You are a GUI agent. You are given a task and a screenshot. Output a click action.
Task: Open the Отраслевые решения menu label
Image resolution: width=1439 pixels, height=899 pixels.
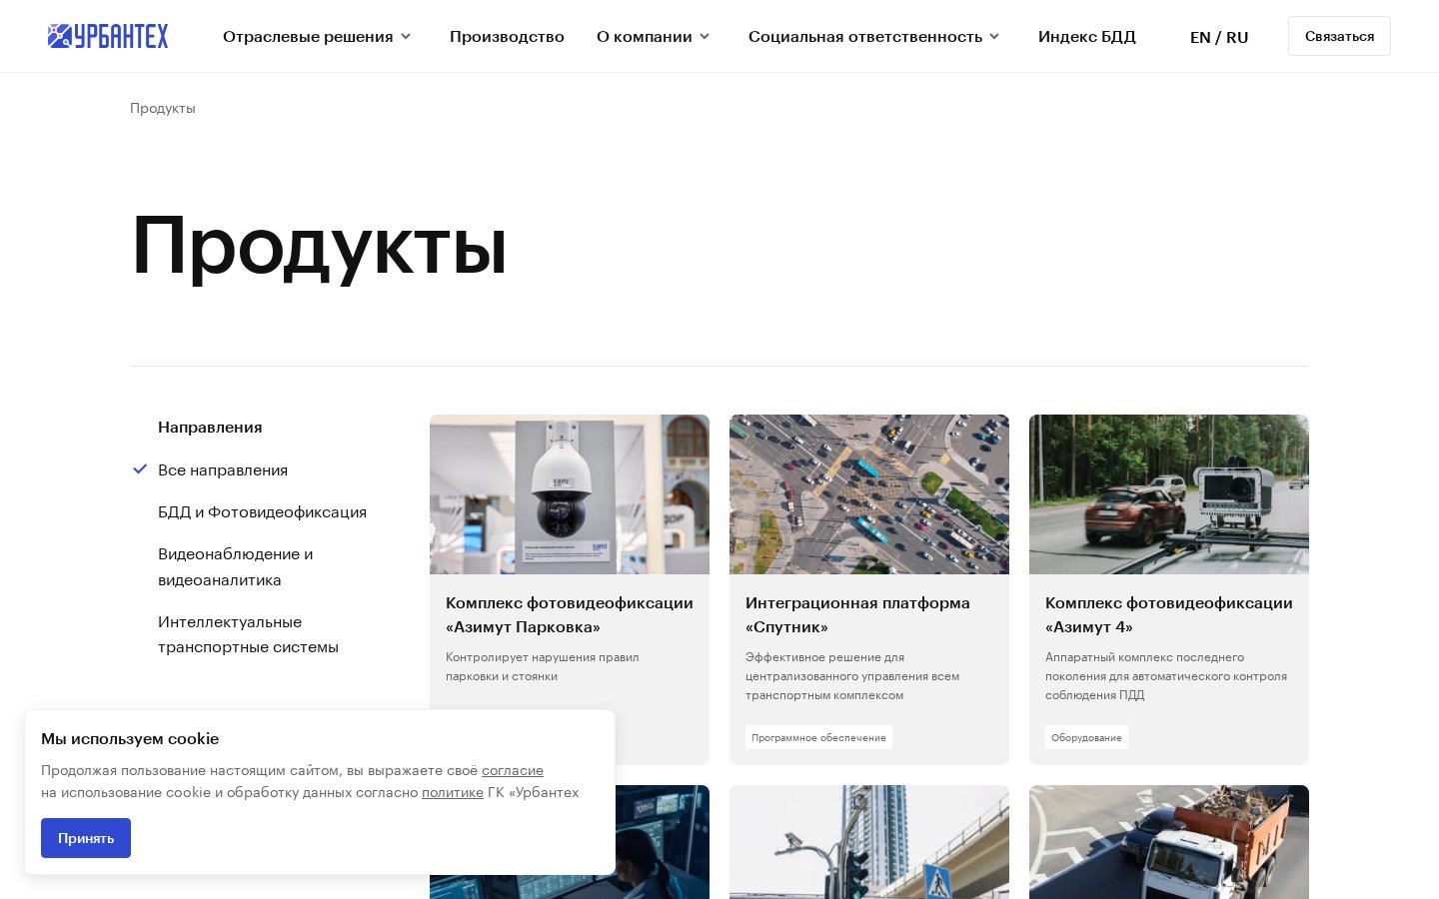pyautogui.click(x=308, y=37)
